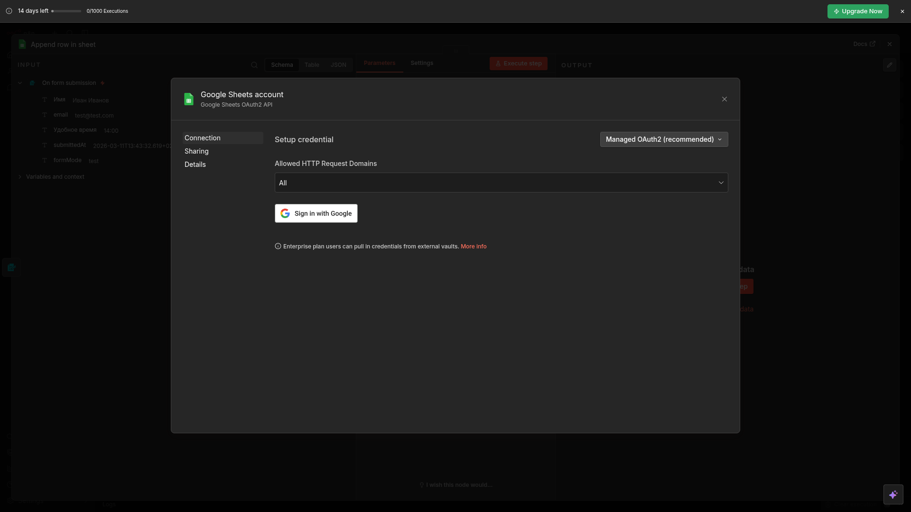Click the pencil edit icon in Output panel
Screen dimensions: 911x512
890,65
